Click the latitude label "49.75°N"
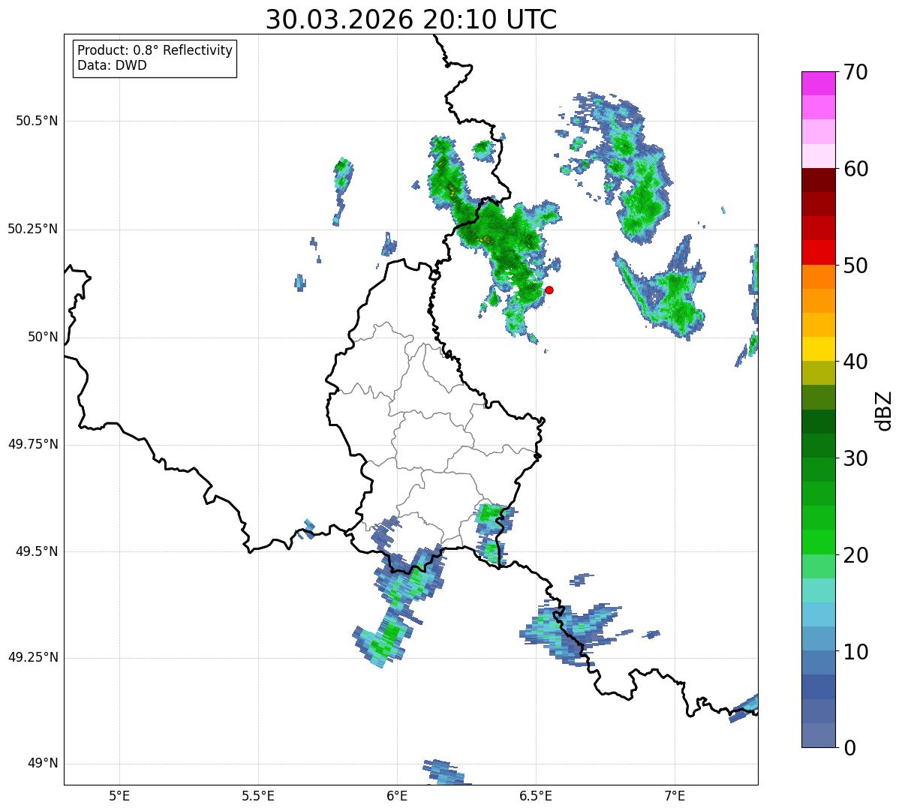 tap(32, 444)
